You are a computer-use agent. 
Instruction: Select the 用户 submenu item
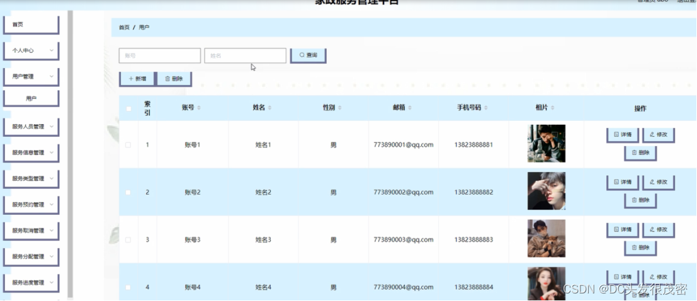(x=31, y=99)
